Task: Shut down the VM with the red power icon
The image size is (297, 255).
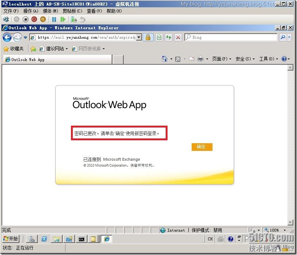Action: [x=34, y=19]
